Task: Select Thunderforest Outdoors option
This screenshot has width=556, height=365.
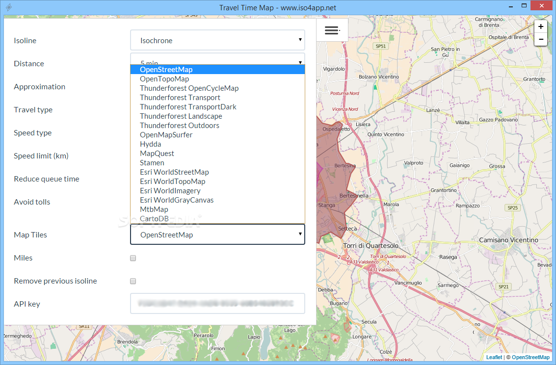Action: [x=217, y=126]
